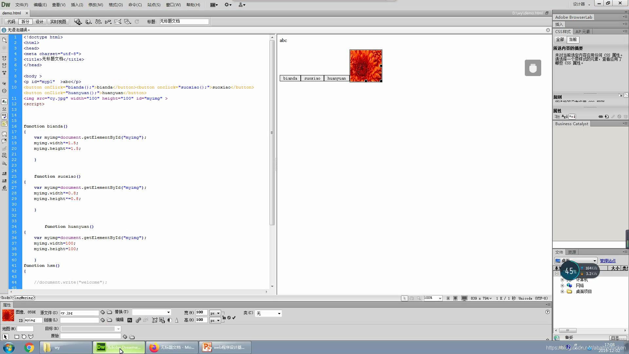Click the Preview in Browser globe icon
The height and width of the screenshot is (354, 629).
88,22
